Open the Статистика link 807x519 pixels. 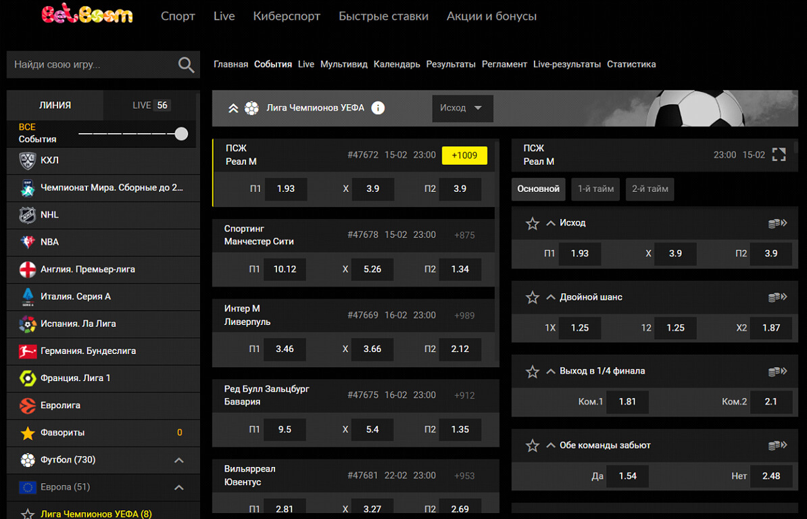click(x=631, y=64)
